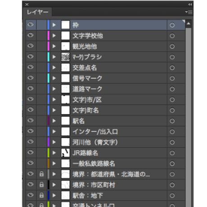Viewport: 207px width, 207px height.
Task: Hide the 観光地他 layer
Action: [x=31, y=46]
